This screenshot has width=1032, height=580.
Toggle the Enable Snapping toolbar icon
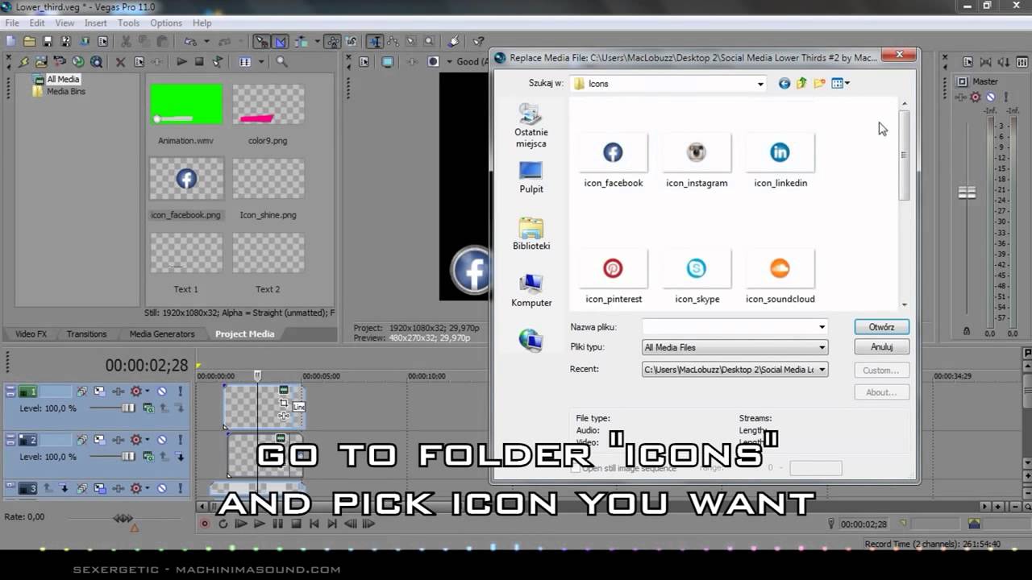click(262, 41)
